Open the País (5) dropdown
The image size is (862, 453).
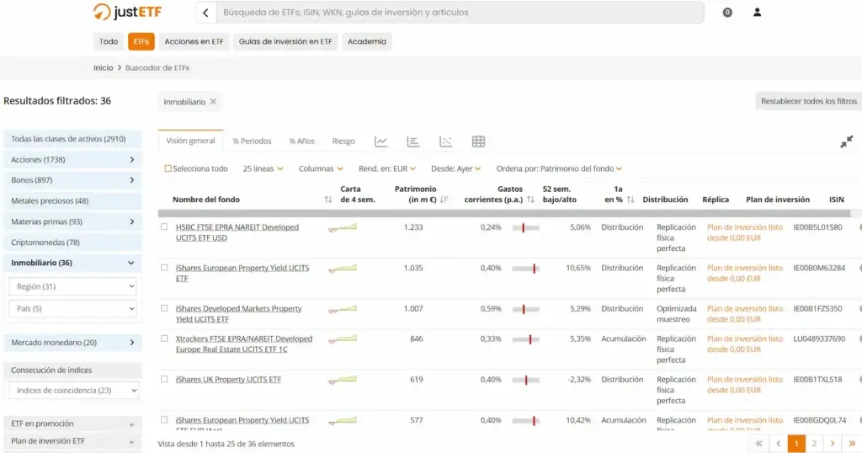(x=72, y=308)
